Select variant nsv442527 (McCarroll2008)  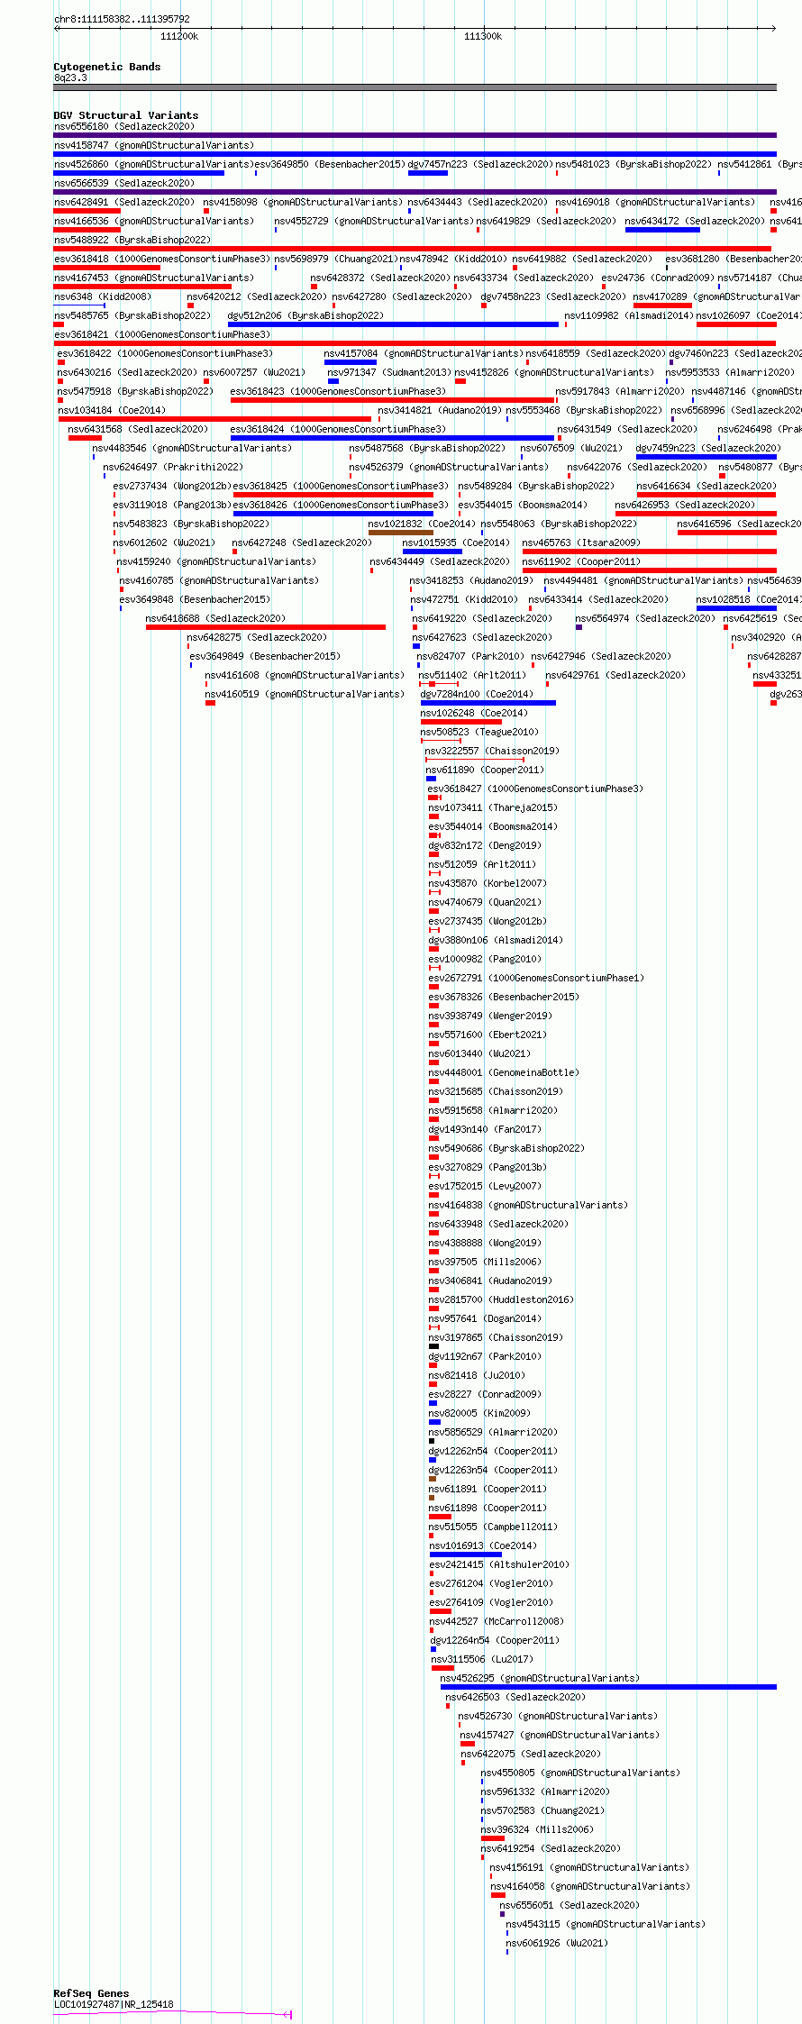point(497,1621)
